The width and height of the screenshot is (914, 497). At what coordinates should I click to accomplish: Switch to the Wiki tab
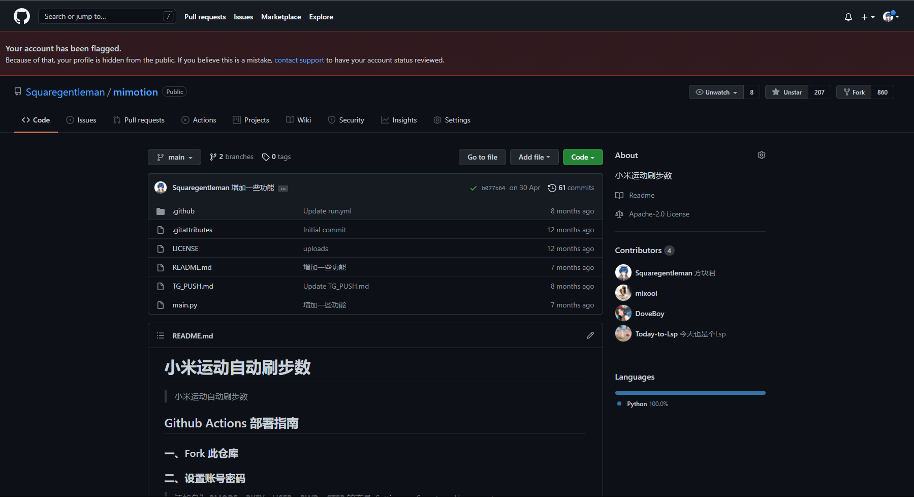[x=299, y=120]
